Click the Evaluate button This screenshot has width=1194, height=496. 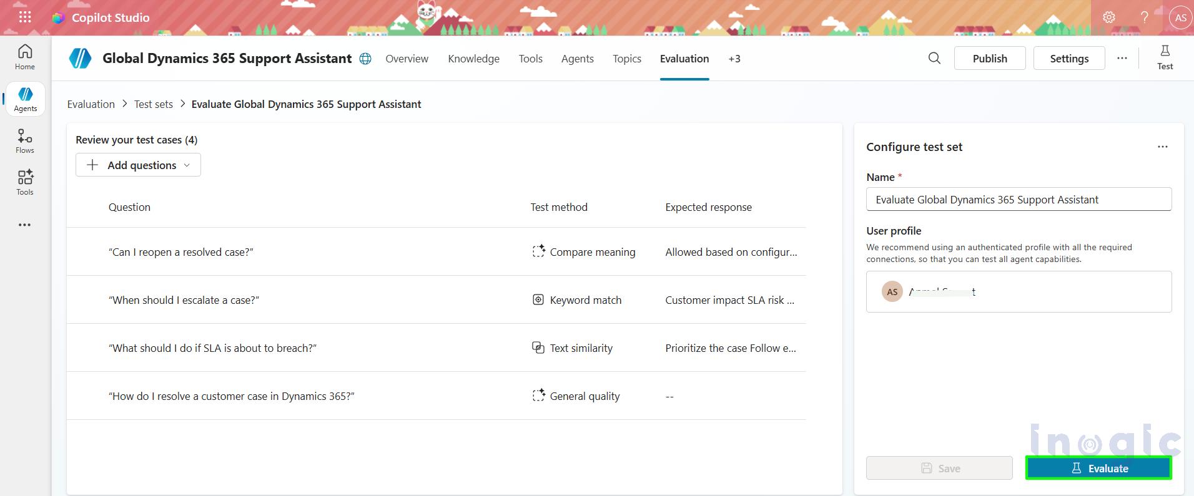tap(1098, 468)
